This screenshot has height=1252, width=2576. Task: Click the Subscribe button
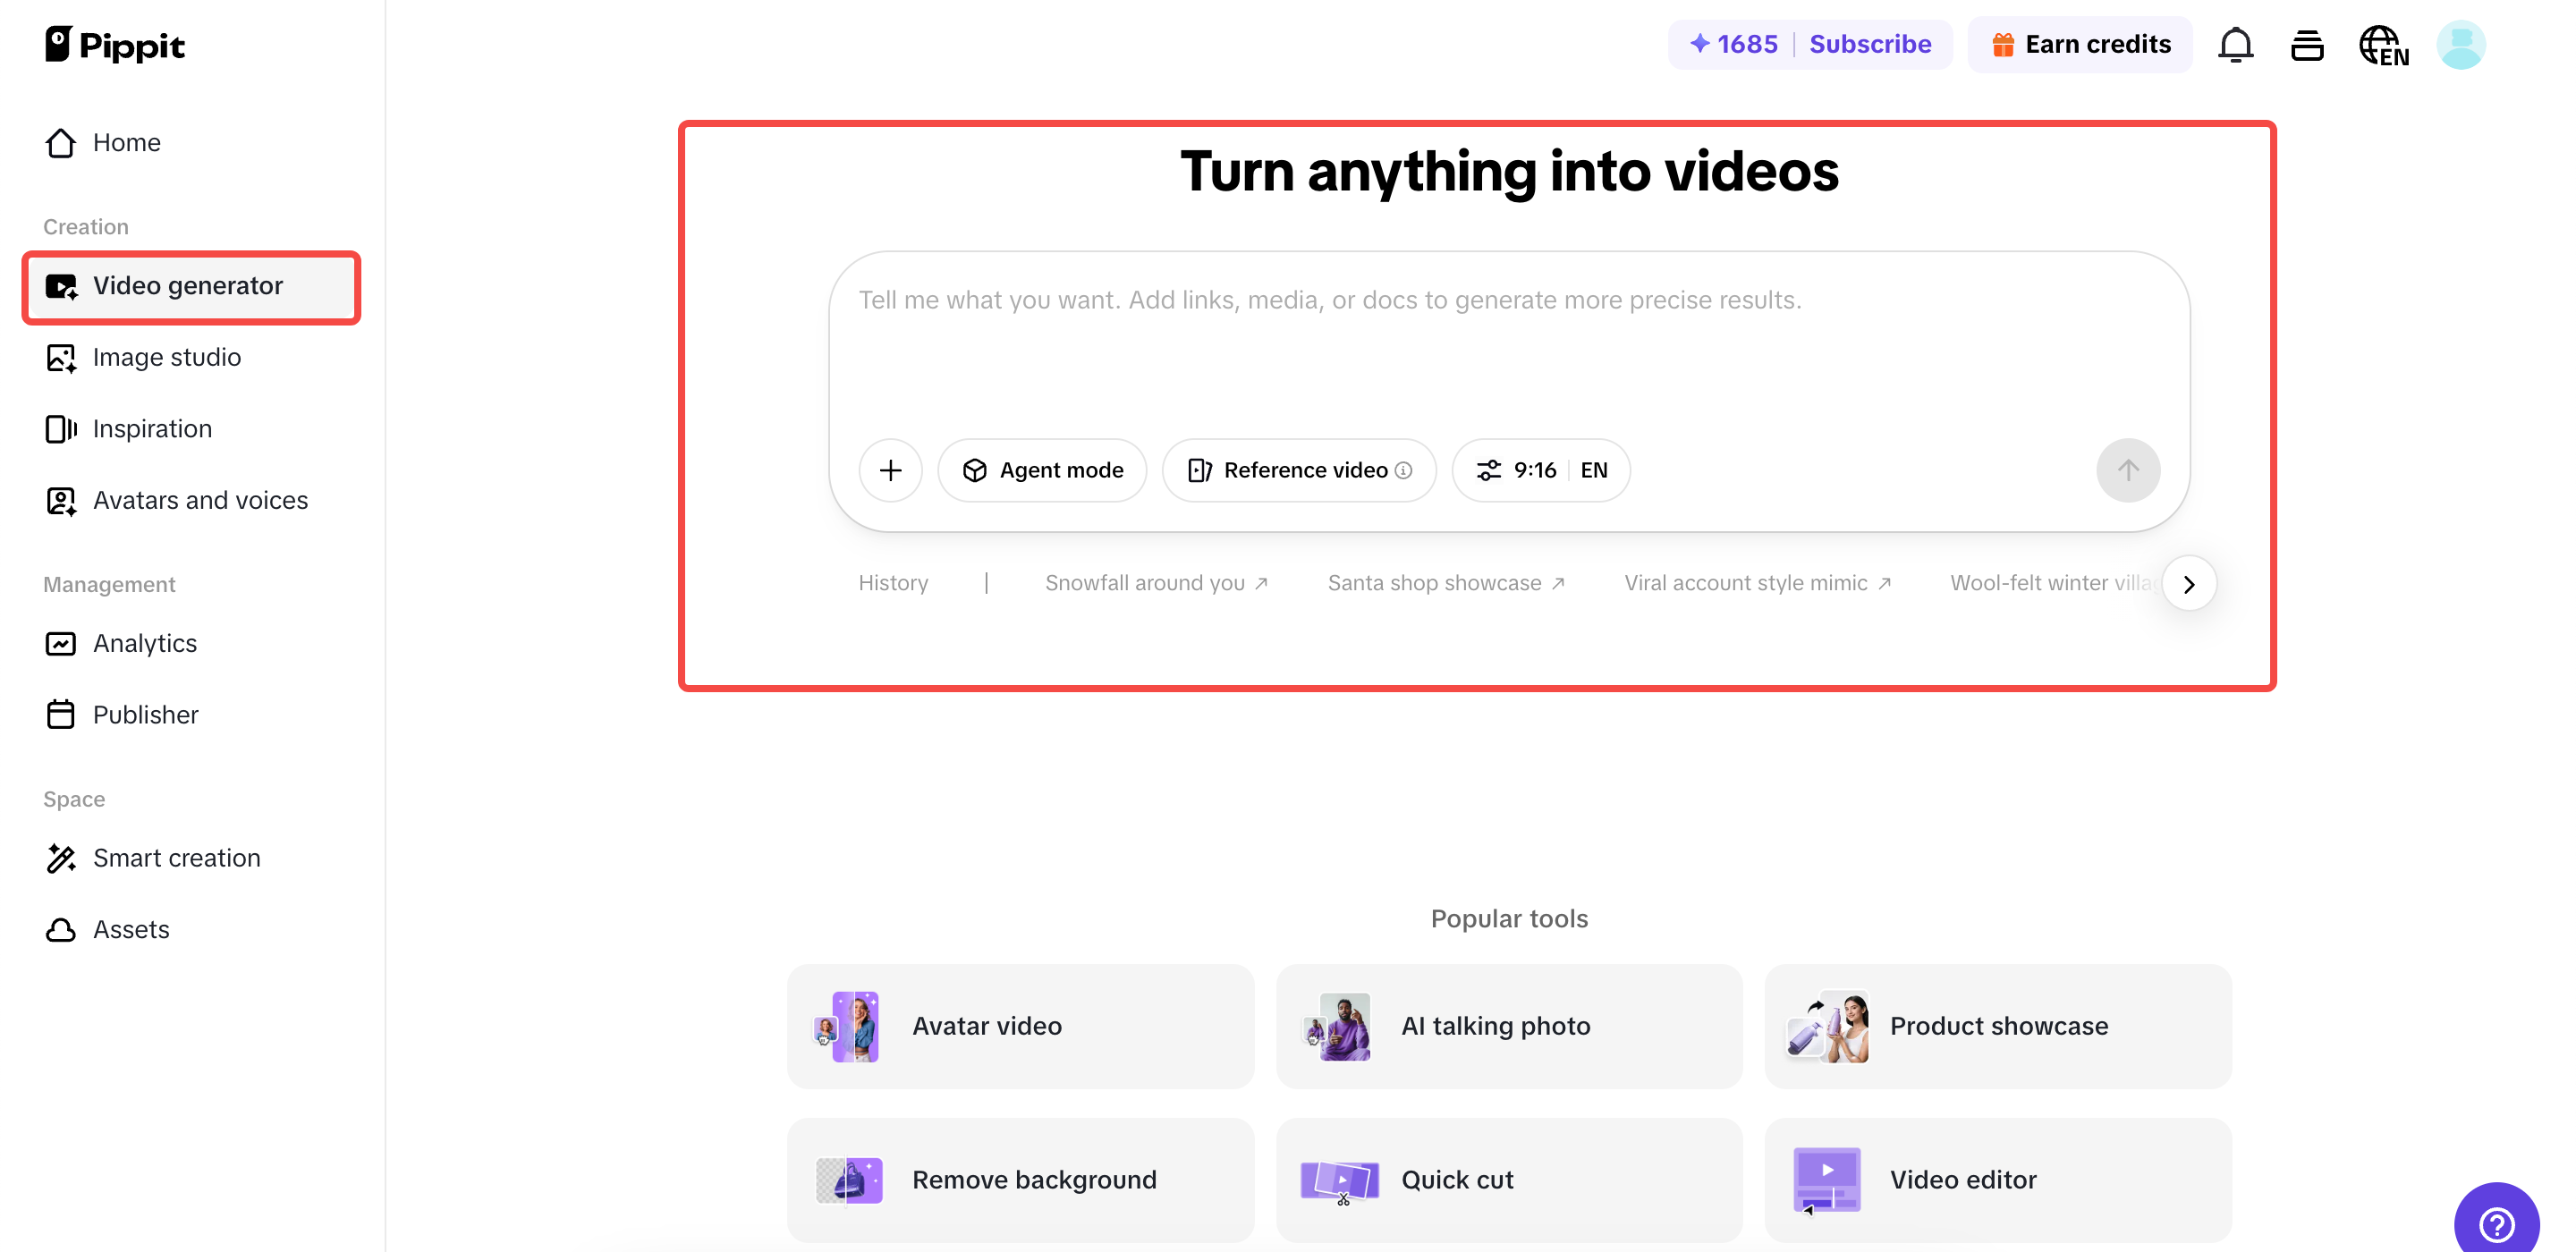point(1871,44)
